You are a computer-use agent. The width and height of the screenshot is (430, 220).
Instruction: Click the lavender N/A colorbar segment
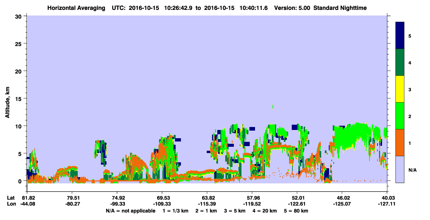point(400,169)
